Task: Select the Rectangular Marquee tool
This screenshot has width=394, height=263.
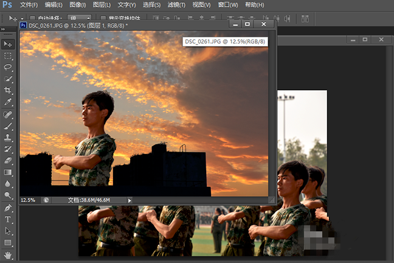Action: (8, 55)
